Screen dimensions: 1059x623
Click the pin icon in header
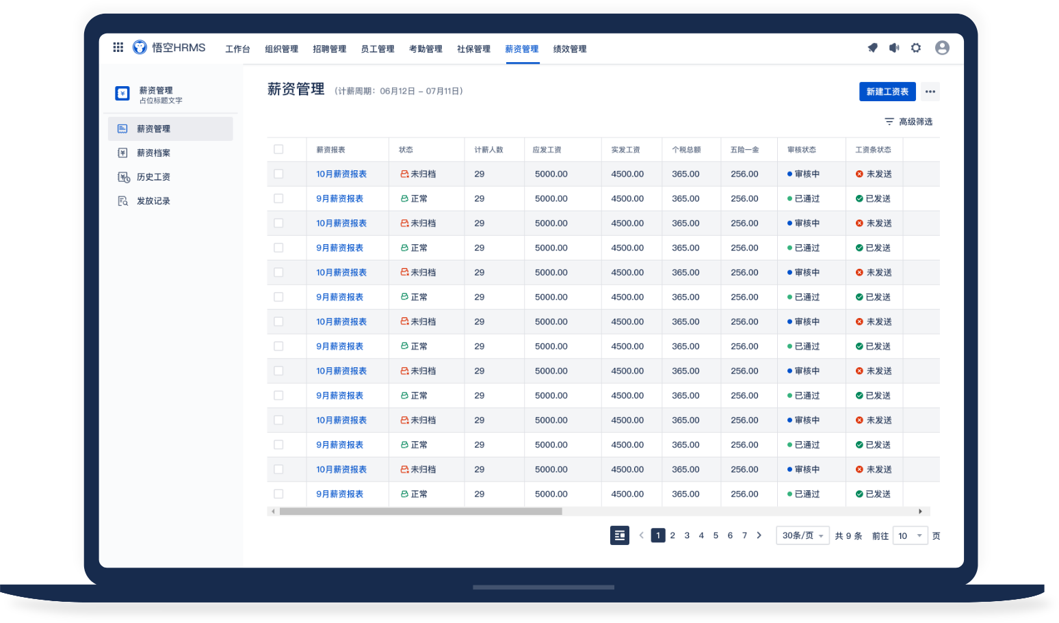tap(872, 48)
